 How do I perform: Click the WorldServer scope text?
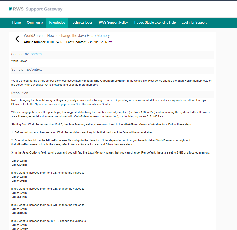pos(19,61)
